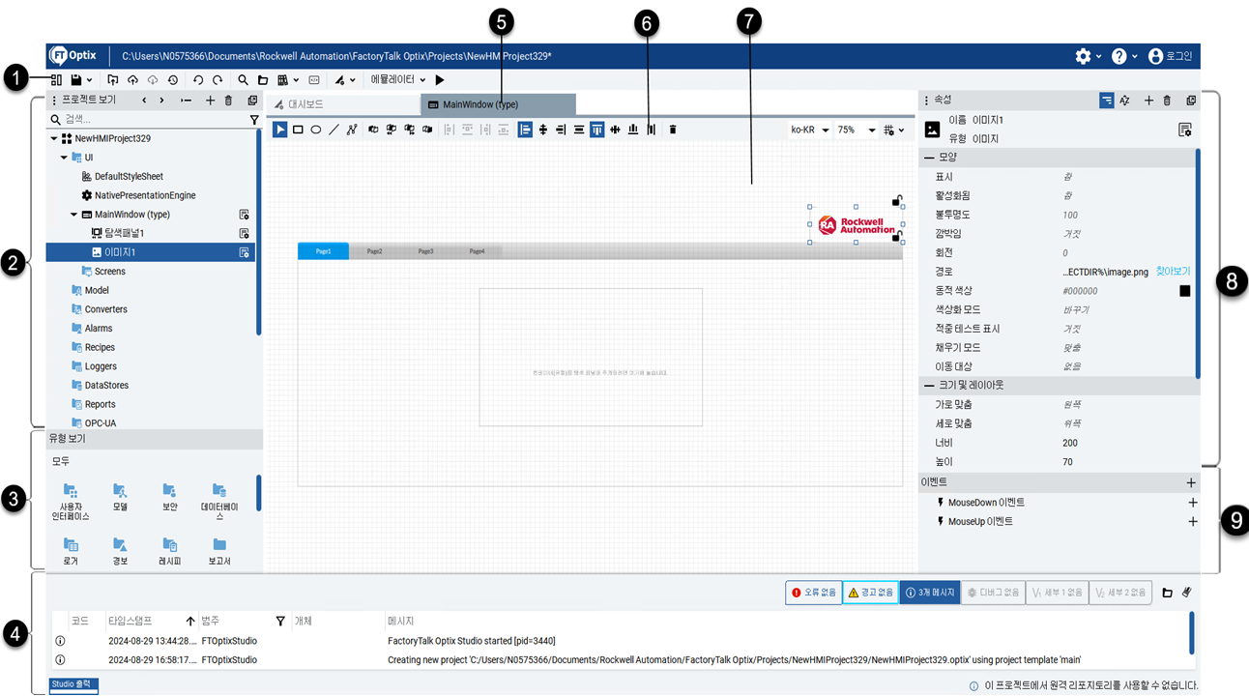
Task: Click the black 동적 색상 color swatch
Action: coord(1185,291)
